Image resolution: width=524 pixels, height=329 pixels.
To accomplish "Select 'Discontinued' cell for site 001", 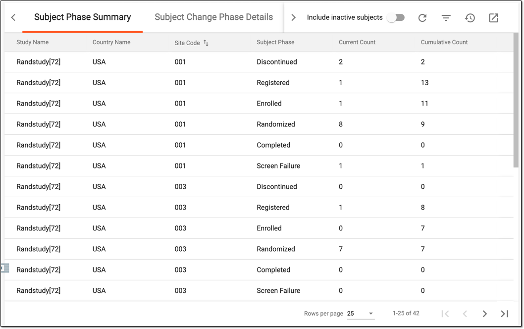I will [277, 62].
